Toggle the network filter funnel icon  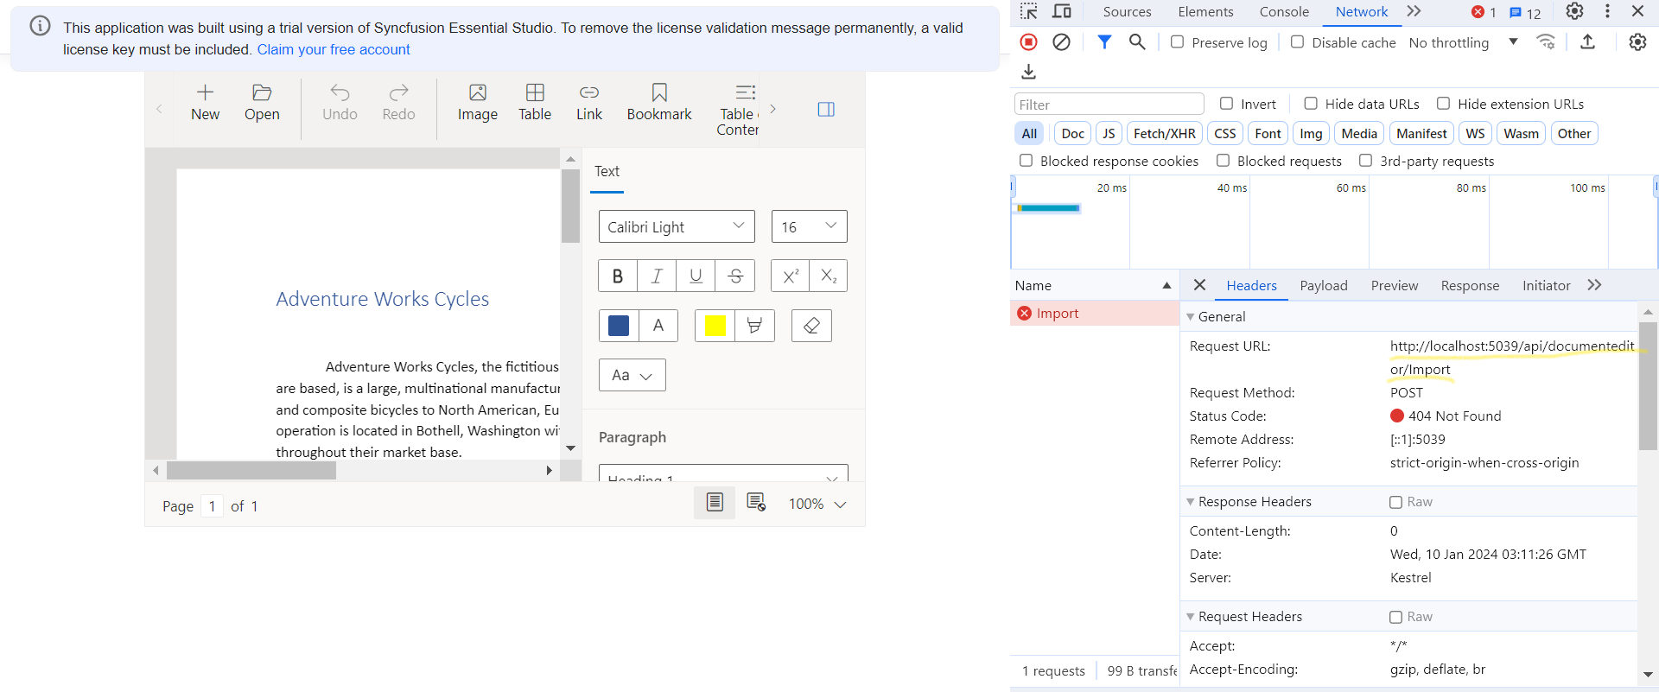pos(1104,41)
